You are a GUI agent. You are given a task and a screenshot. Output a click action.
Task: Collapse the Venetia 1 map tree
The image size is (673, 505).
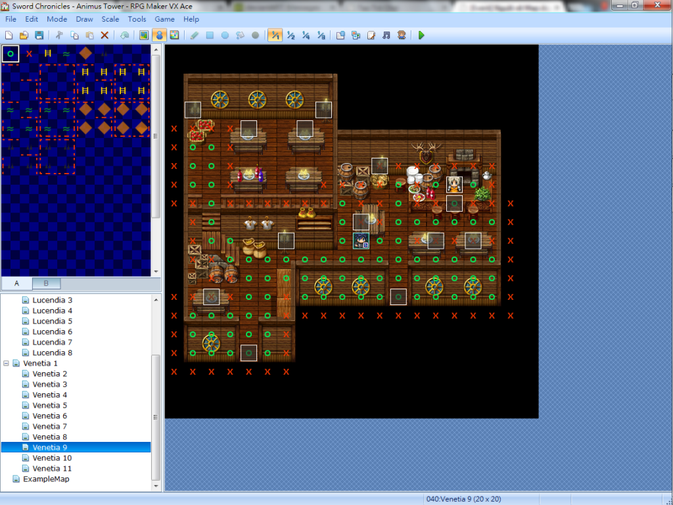tap(6, 363)
